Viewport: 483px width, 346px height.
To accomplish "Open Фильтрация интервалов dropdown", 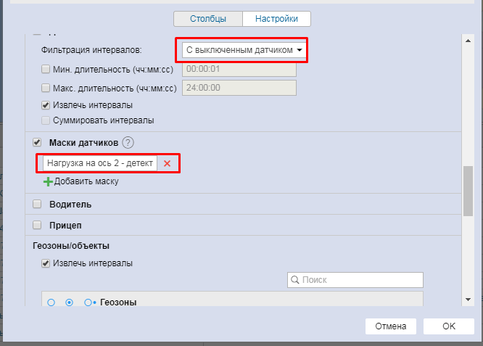I will coord(242,50).
